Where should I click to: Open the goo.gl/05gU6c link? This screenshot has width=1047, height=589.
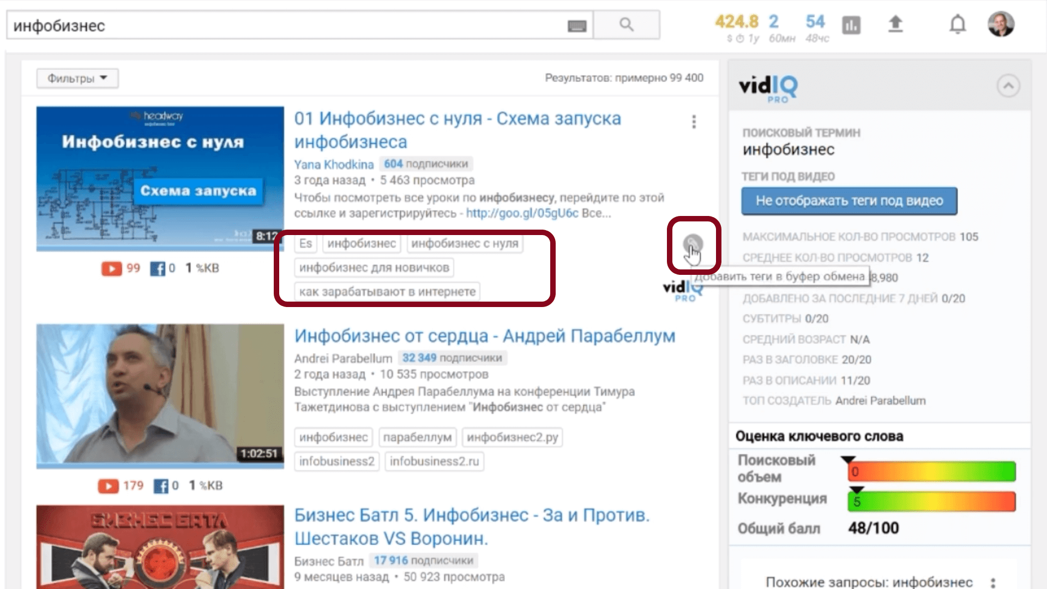[522, 213]
